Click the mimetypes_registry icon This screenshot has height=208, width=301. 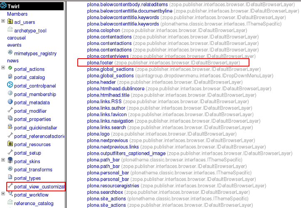[x=10, y=52]
